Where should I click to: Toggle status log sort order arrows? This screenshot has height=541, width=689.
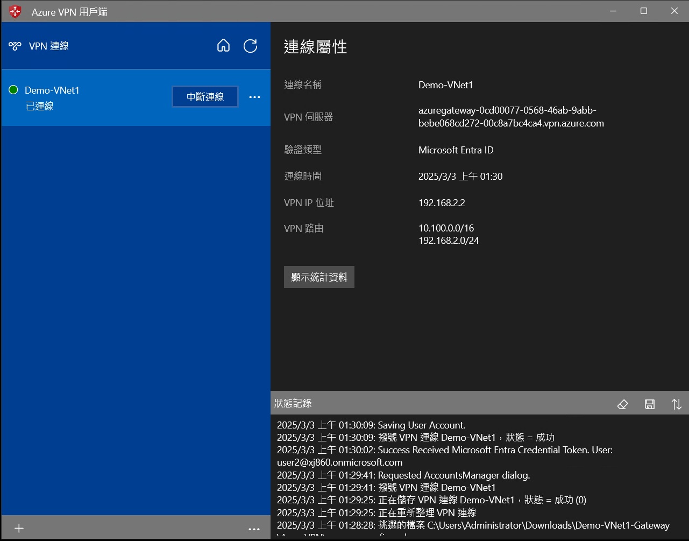coord(677,404)
